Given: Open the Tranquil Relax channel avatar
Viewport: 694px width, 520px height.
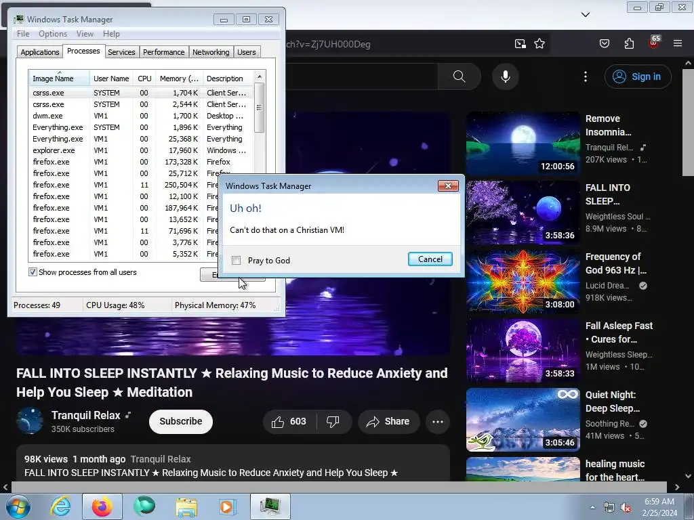Looking at the screenshot, I should click(30, 420).
